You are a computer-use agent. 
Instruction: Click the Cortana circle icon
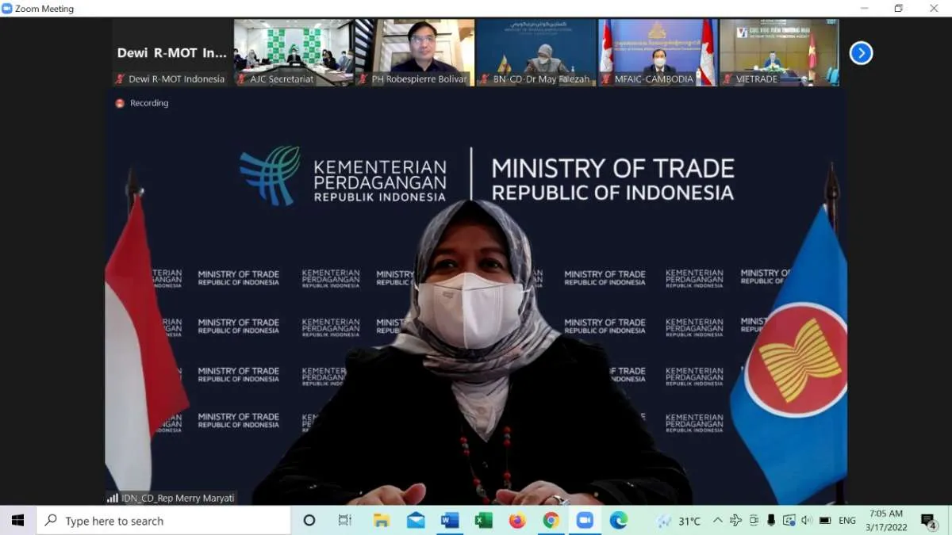[x=309, y=521]
